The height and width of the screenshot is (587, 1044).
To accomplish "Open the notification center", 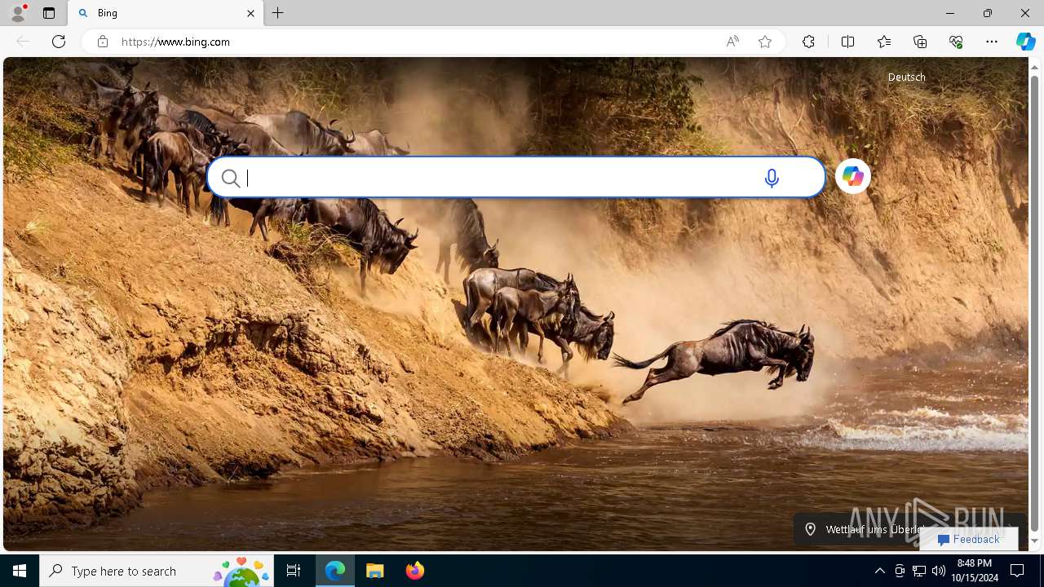I will point(1017,571).
